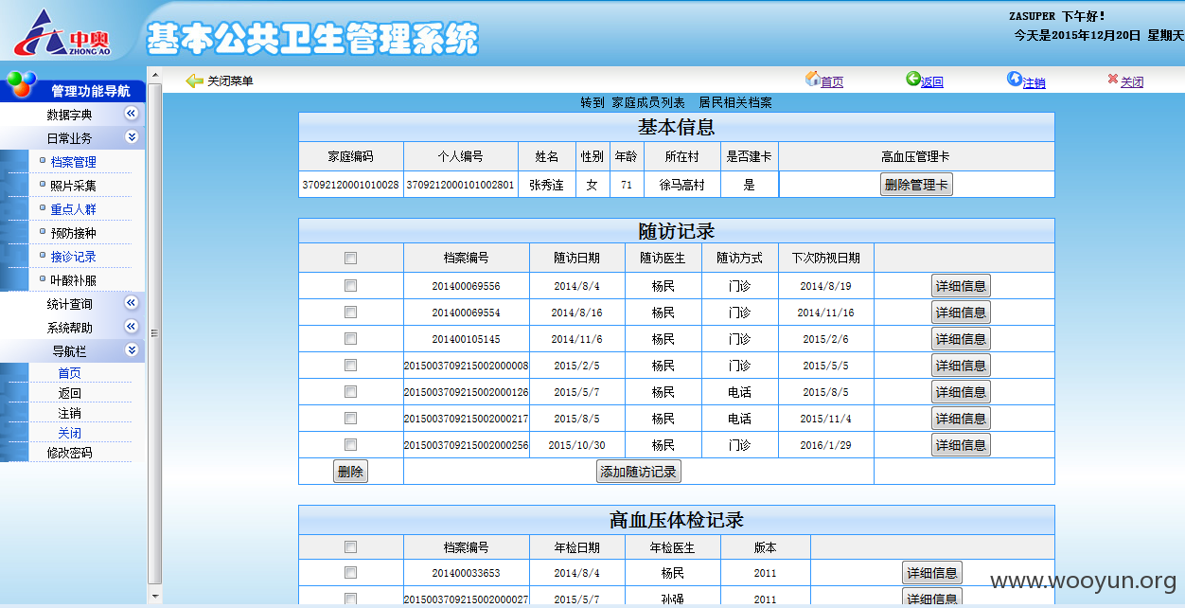The image size is (1185, 608).
Task: Check the follow-up row dated 2015/5/7
Action: [351, 391]
